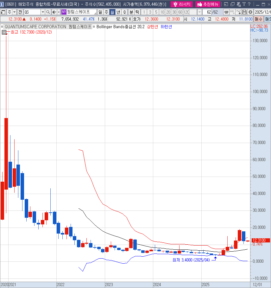
Task: Open the dropdown arrow beside the speaker icon
Action: [x=58, y=12]
